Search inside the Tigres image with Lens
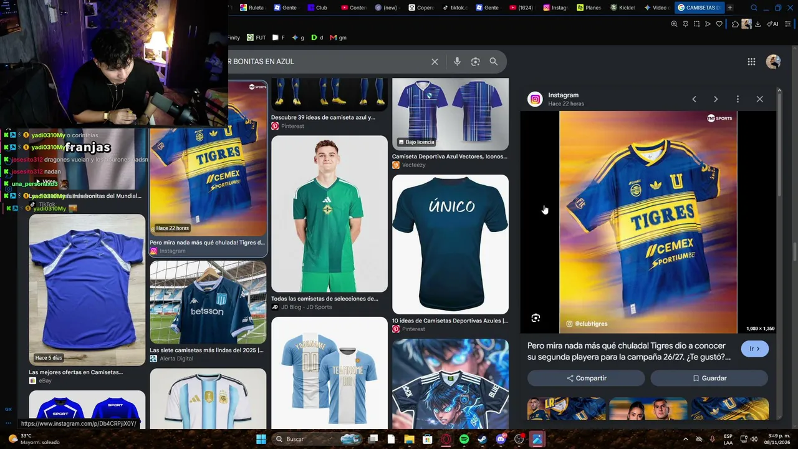 (x=536, y=318)
